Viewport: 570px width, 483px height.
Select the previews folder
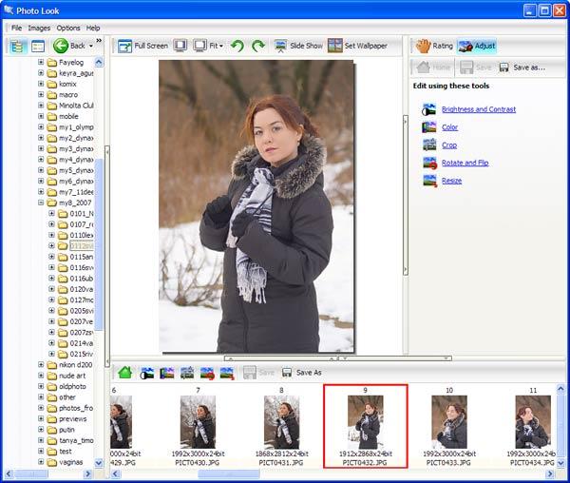pos(73,418)
